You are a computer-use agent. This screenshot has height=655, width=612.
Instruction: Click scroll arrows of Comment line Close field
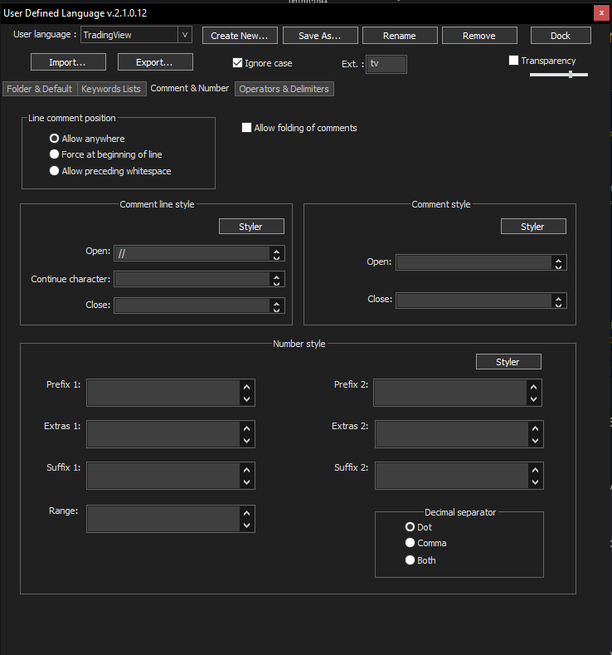[x=277, y=306]
